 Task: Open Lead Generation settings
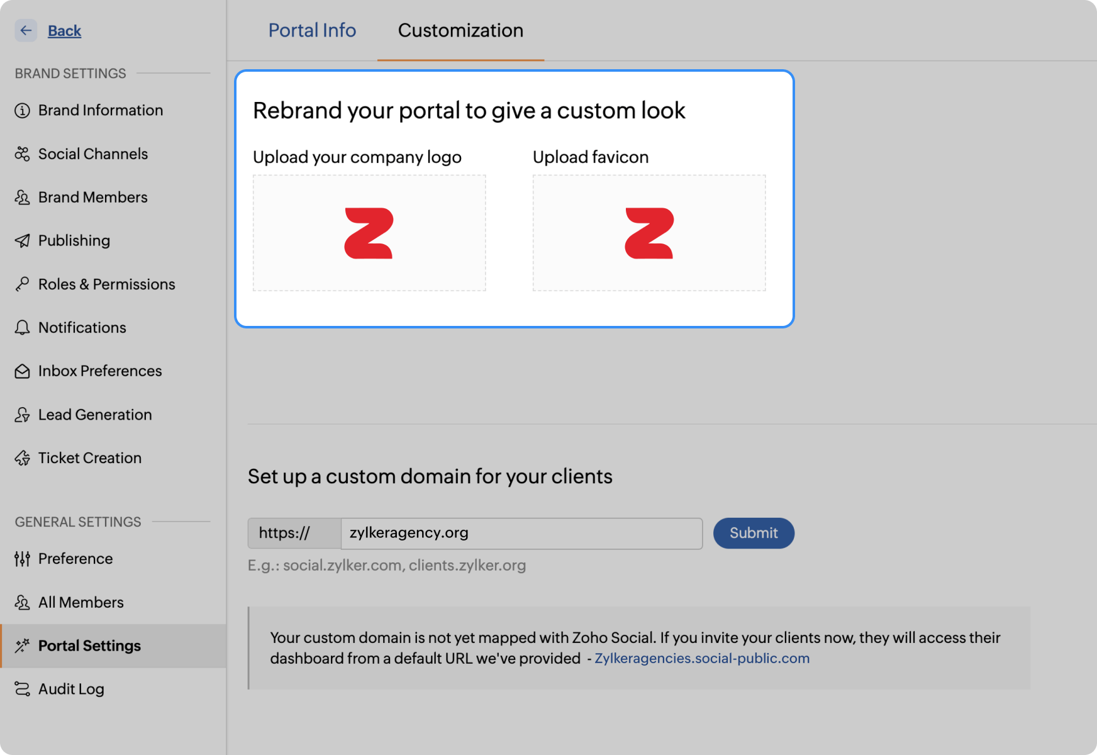click(95, 415)
